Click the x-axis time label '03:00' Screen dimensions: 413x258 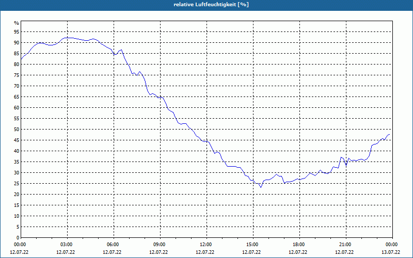(68, 245)
